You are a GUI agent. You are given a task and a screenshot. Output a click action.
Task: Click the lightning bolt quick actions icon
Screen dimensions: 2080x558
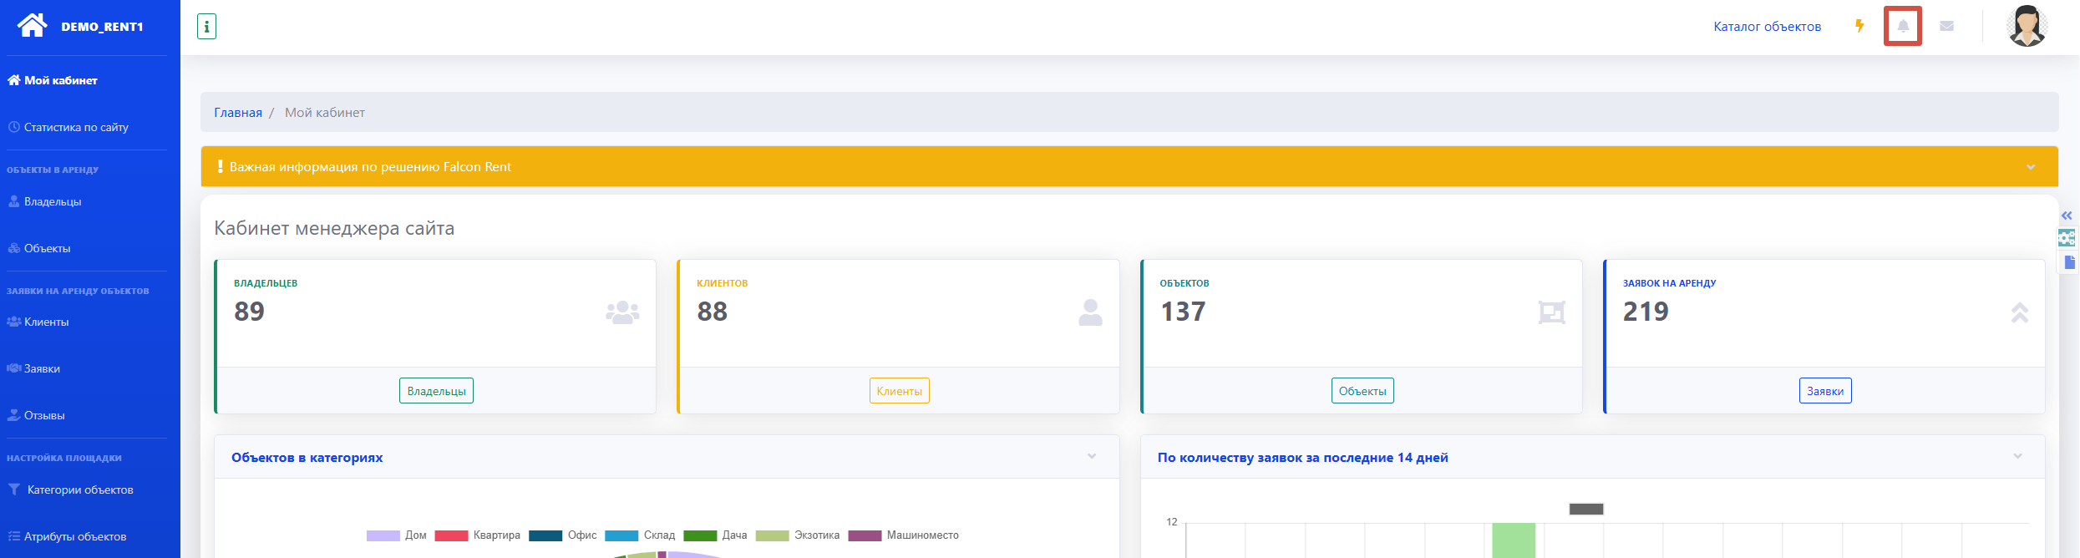click(1859, 26)
